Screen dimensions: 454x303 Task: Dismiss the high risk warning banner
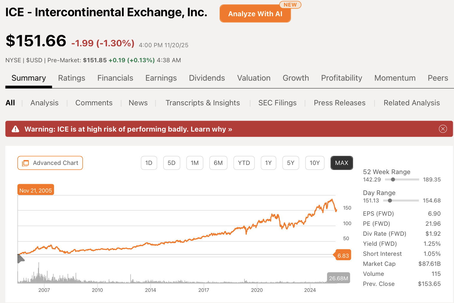[x=443, y=129]
